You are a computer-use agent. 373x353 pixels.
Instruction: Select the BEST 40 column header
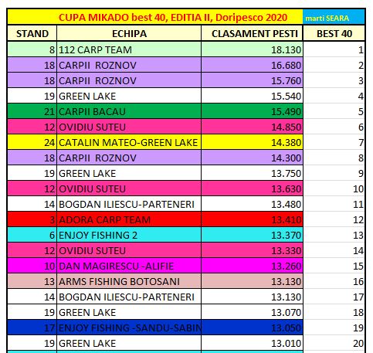(334, 33)
